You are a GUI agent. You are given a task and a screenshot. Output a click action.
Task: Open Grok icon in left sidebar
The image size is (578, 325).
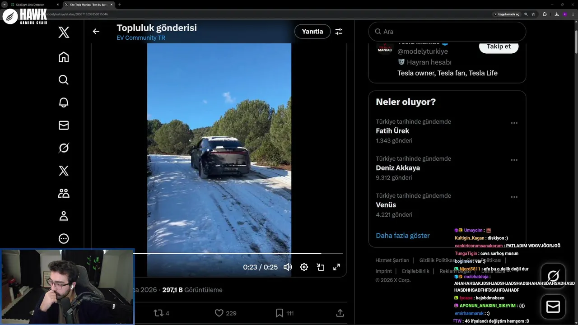point(64,148)
